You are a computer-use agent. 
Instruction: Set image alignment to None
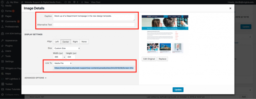[x=84, y=42]
